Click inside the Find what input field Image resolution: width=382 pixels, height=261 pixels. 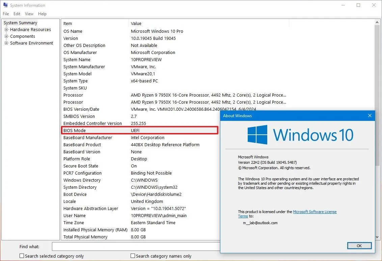click(135, 246)
